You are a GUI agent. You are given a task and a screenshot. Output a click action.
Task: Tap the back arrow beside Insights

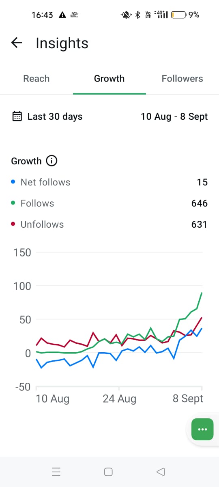pyautogui.click(x=17, y=43)
